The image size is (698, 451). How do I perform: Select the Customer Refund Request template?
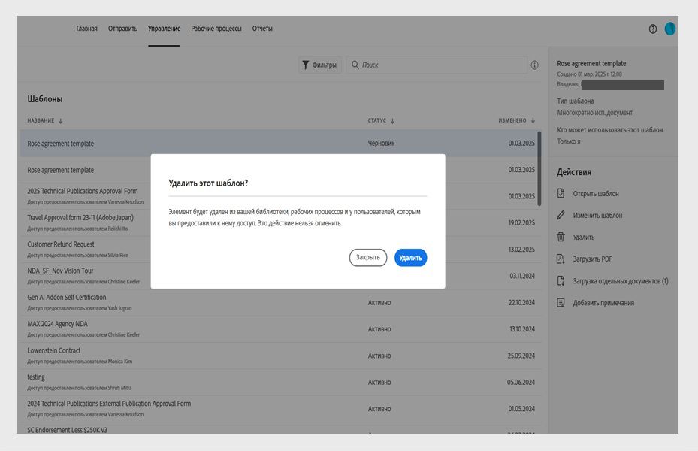[x=280, y=250]
